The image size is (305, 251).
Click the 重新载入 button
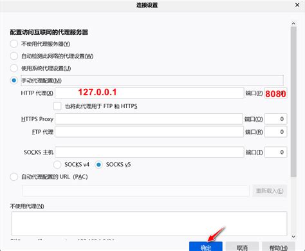pos(270,191)
